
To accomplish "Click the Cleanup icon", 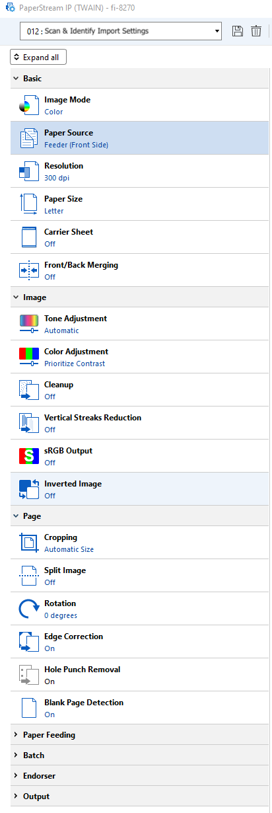I will tap(28, 390).
